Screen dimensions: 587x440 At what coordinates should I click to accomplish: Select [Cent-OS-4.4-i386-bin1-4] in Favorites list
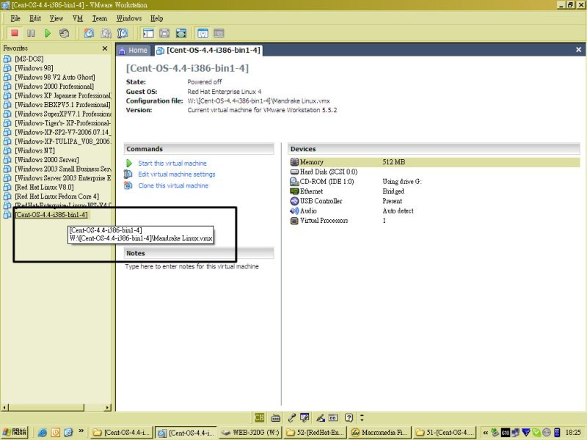click(51, 215)
